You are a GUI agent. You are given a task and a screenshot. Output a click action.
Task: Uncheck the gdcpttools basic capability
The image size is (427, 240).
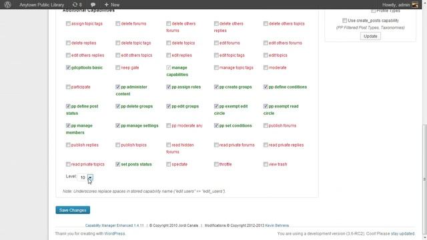tap(68, 67)
